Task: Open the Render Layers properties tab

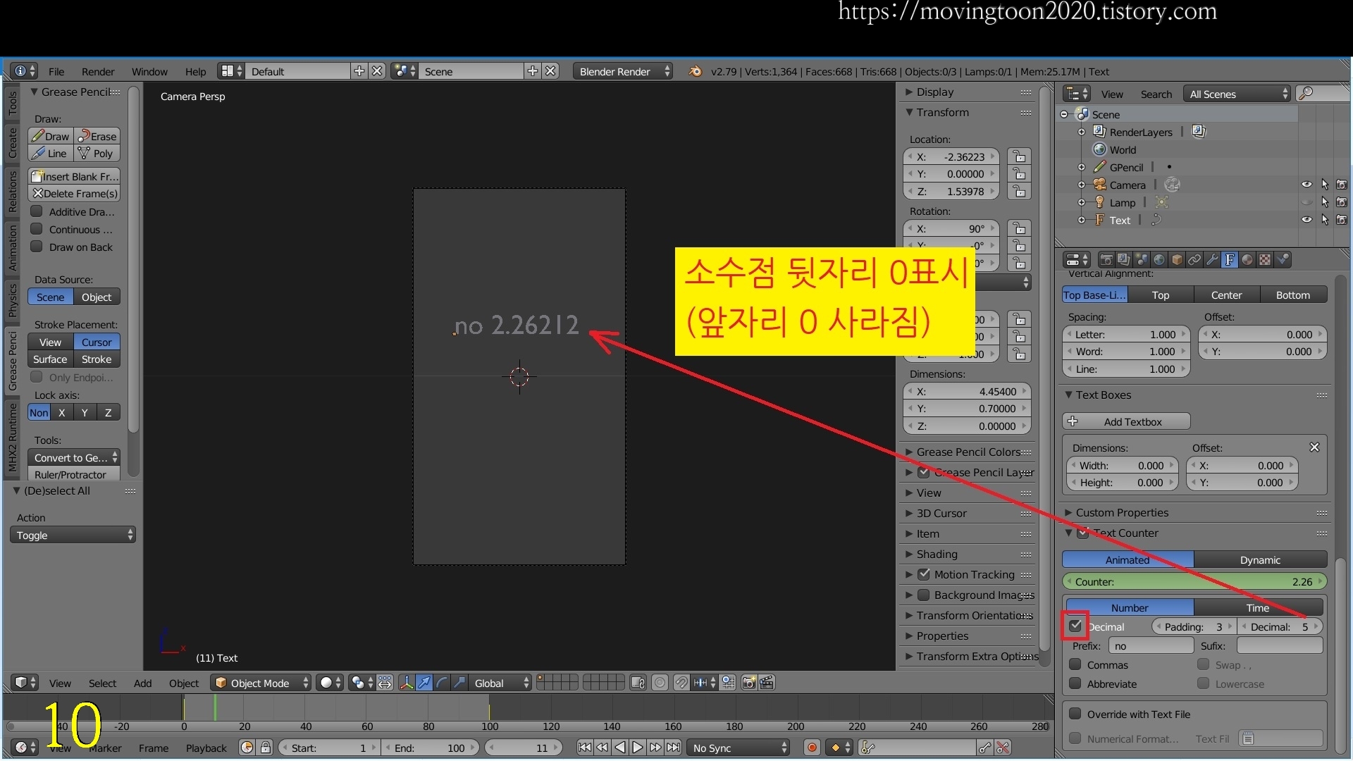Action: (1124, 260)
